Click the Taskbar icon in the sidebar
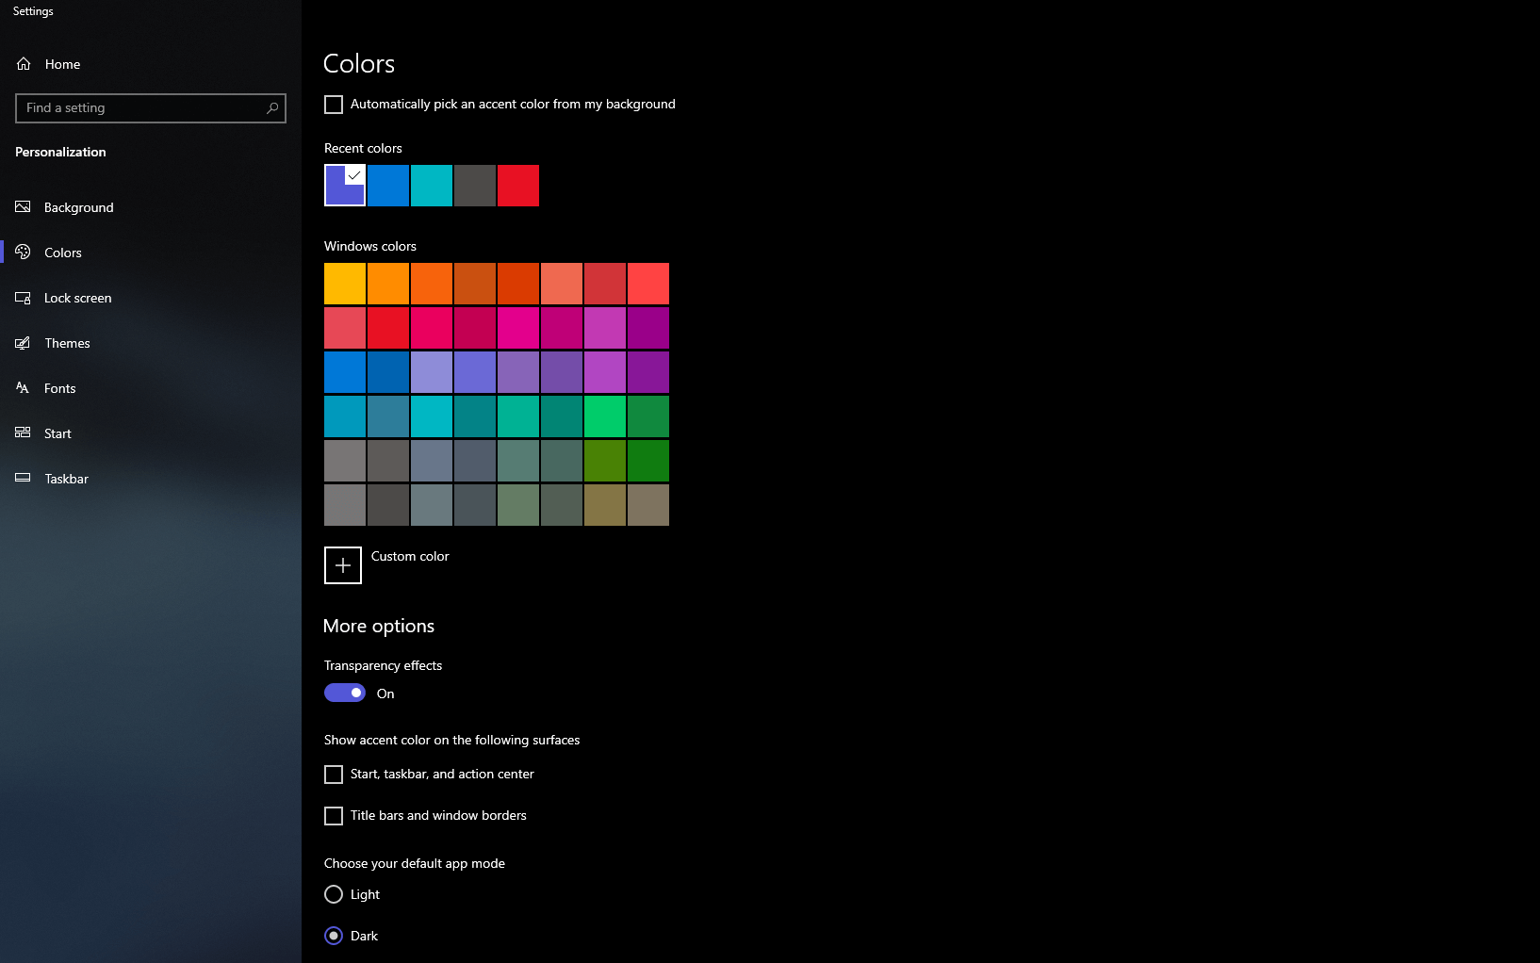 tap(24, 478)
